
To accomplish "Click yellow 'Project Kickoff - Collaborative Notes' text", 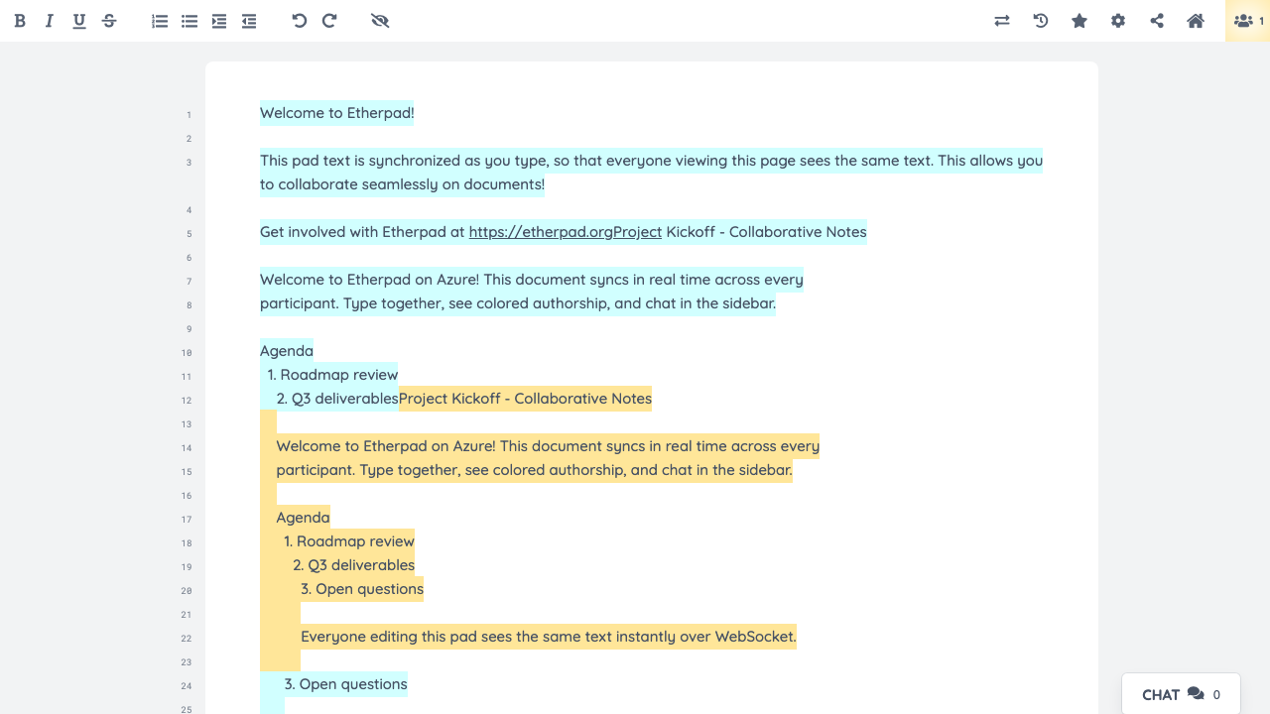I will click(525, 399).
